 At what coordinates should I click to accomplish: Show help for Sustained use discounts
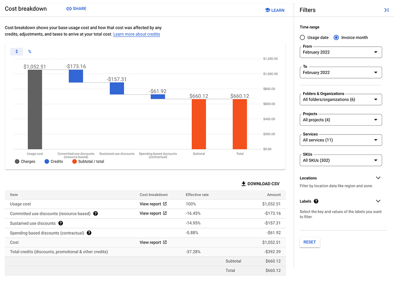pos(60,223)
